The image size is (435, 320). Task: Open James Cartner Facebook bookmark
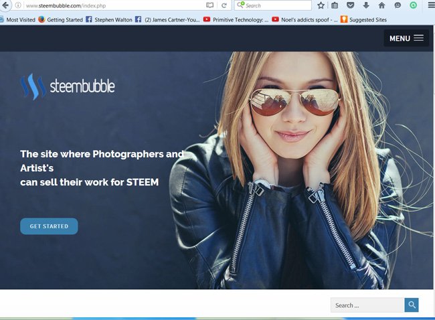(167, 19)
